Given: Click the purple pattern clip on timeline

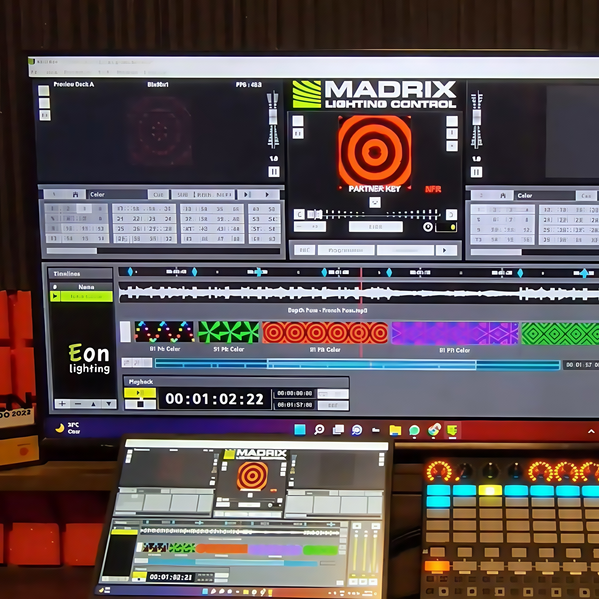Looking at the screenshot, I should pos(454,333).
